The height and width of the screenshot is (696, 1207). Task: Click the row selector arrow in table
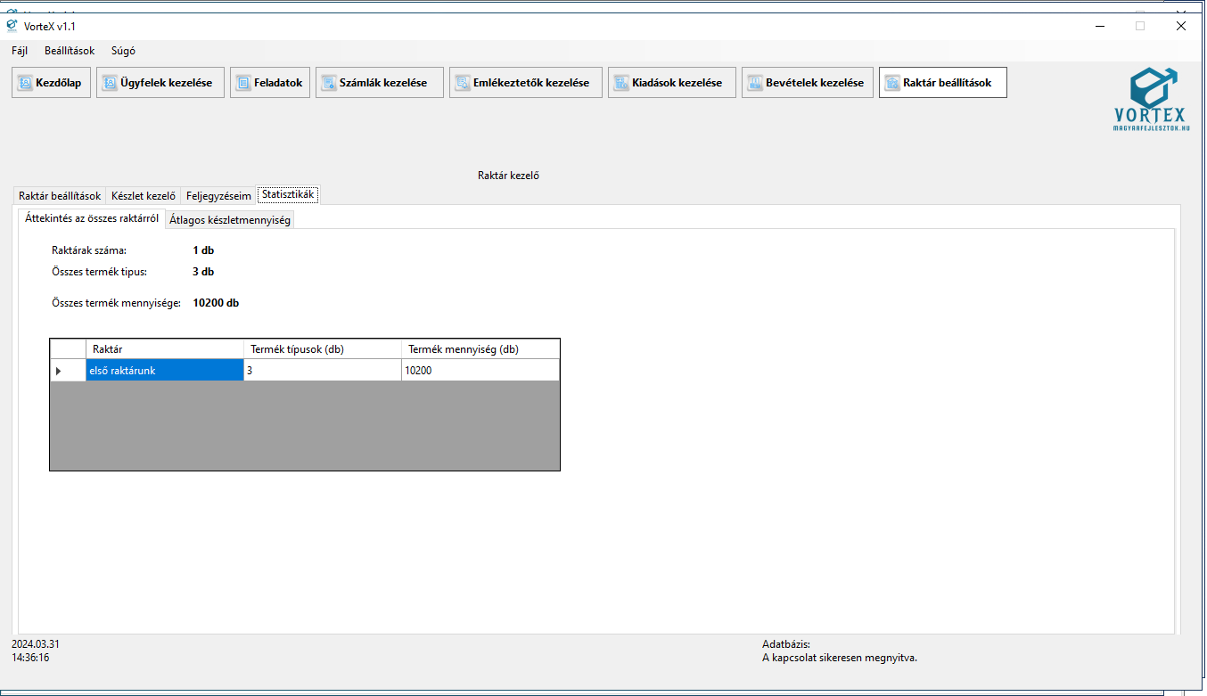pyautogui.click(x=59, y=371)
